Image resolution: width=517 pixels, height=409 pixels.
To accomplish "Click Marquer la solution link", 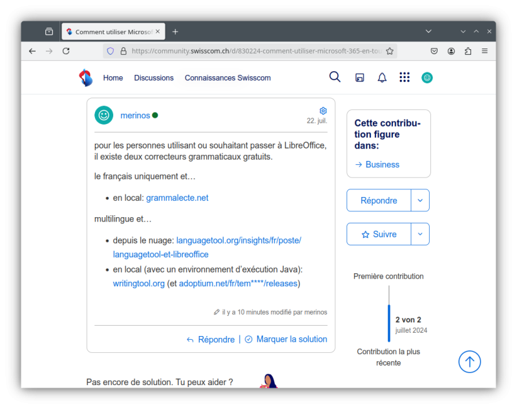I will point(286,339).
